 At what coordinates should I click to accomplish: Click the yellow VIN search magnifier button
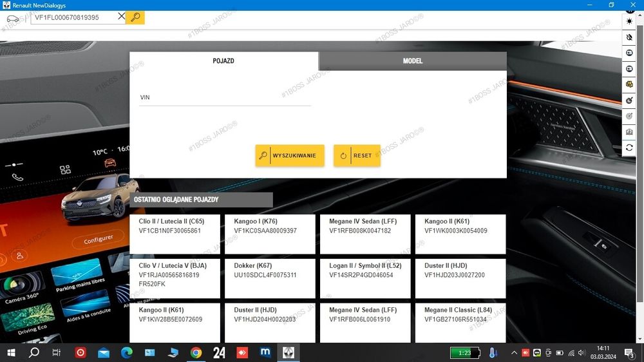click(135, 17)
